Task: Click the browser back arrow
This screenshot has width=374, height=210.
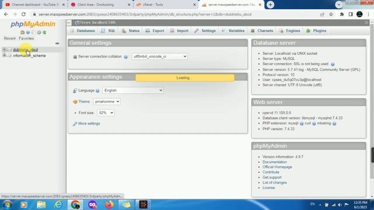Action: (6, 14)
